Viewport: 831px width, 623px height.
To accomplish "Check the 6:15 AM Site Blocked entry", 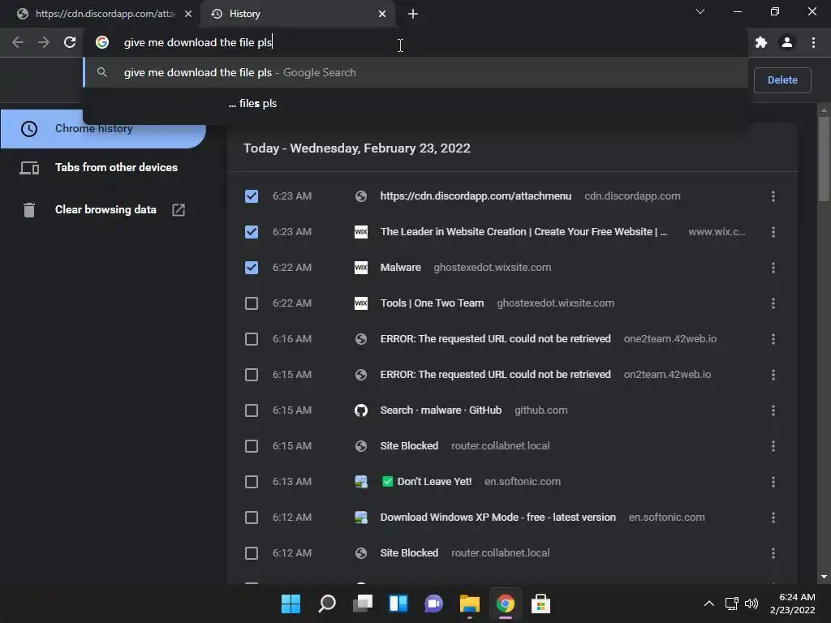I will coord(252,446).
